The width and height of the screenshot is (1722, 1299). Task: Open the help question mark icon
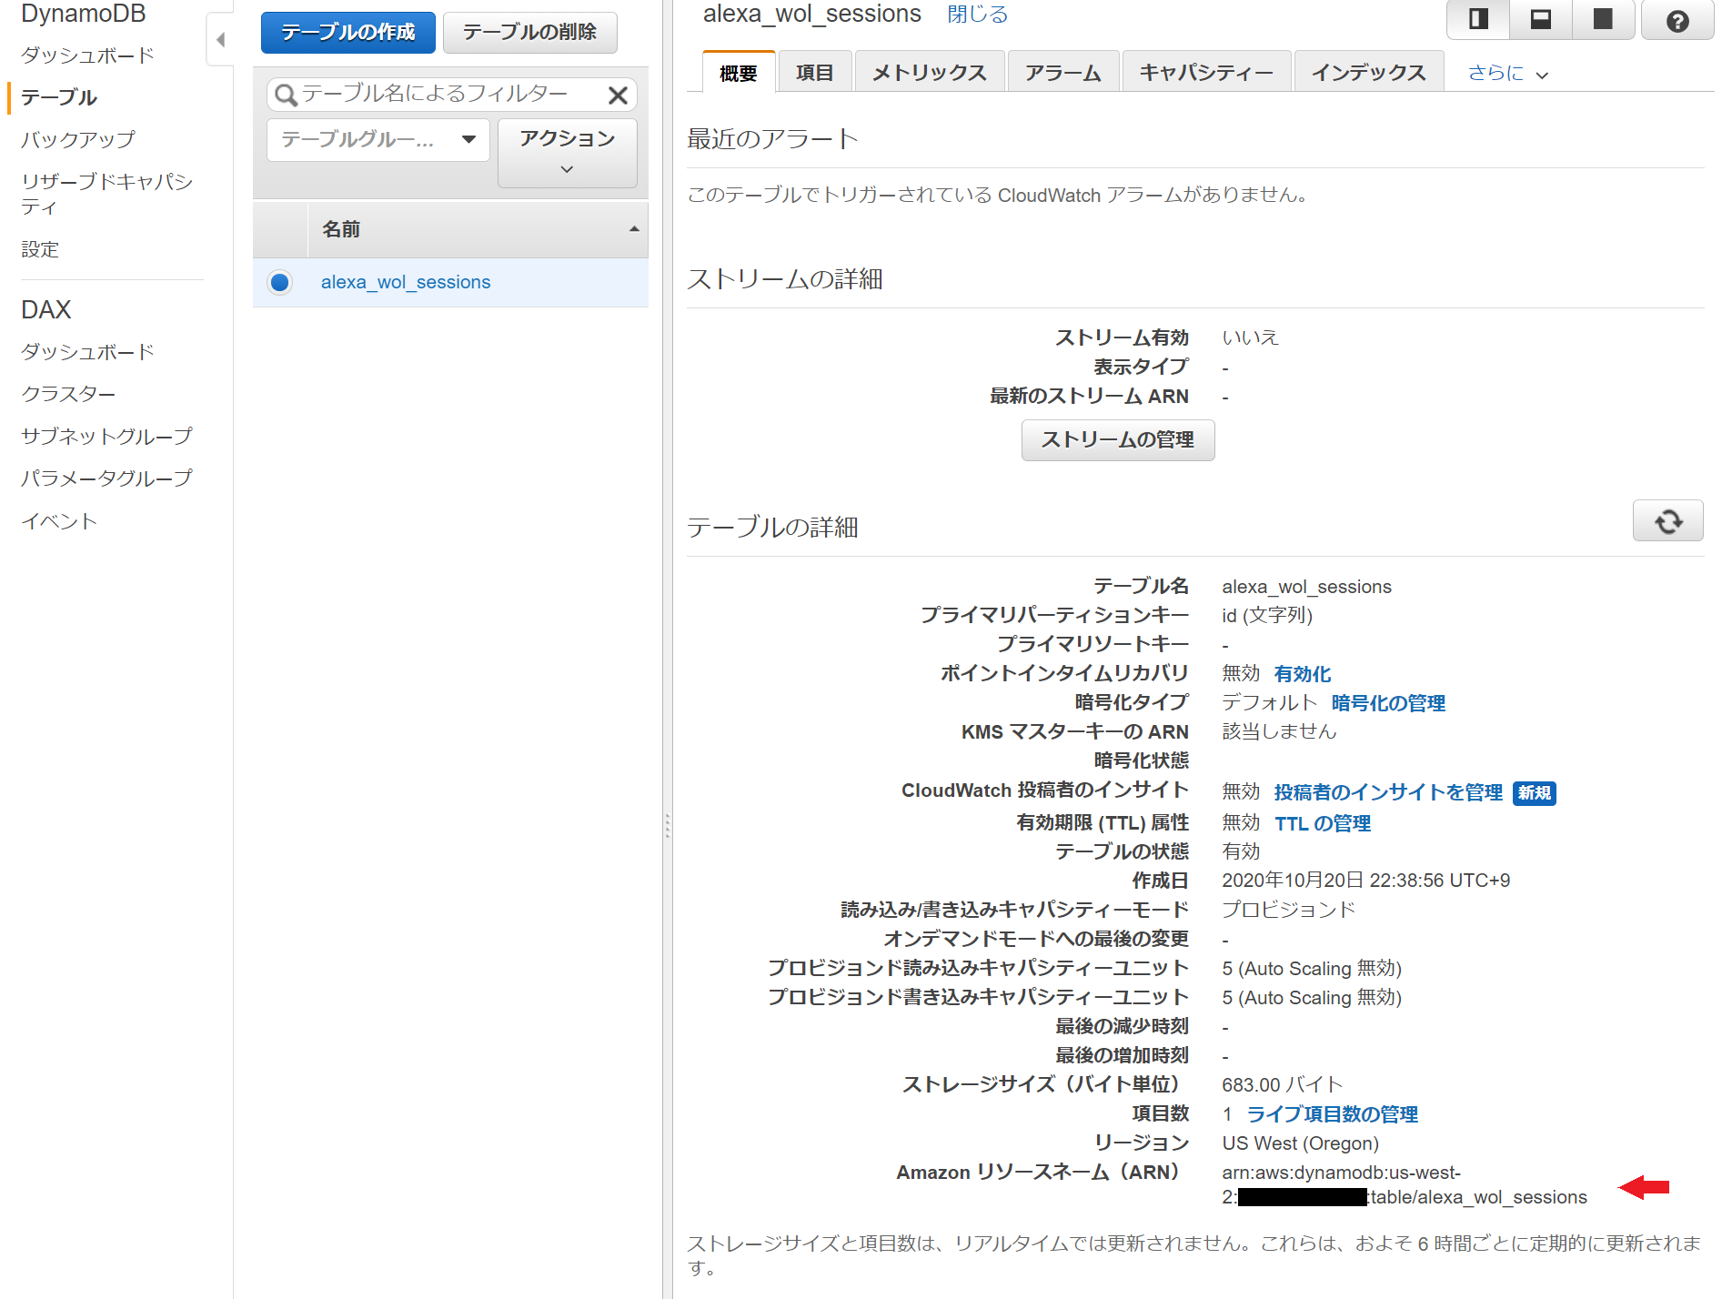coord(1677,20)
